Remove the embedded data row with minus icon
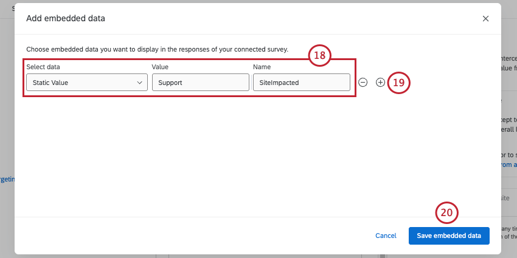 (363, 83)
